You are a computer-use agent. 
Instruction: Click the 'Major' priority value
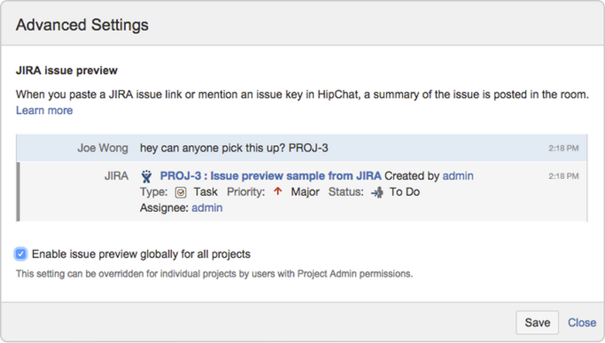305,192
